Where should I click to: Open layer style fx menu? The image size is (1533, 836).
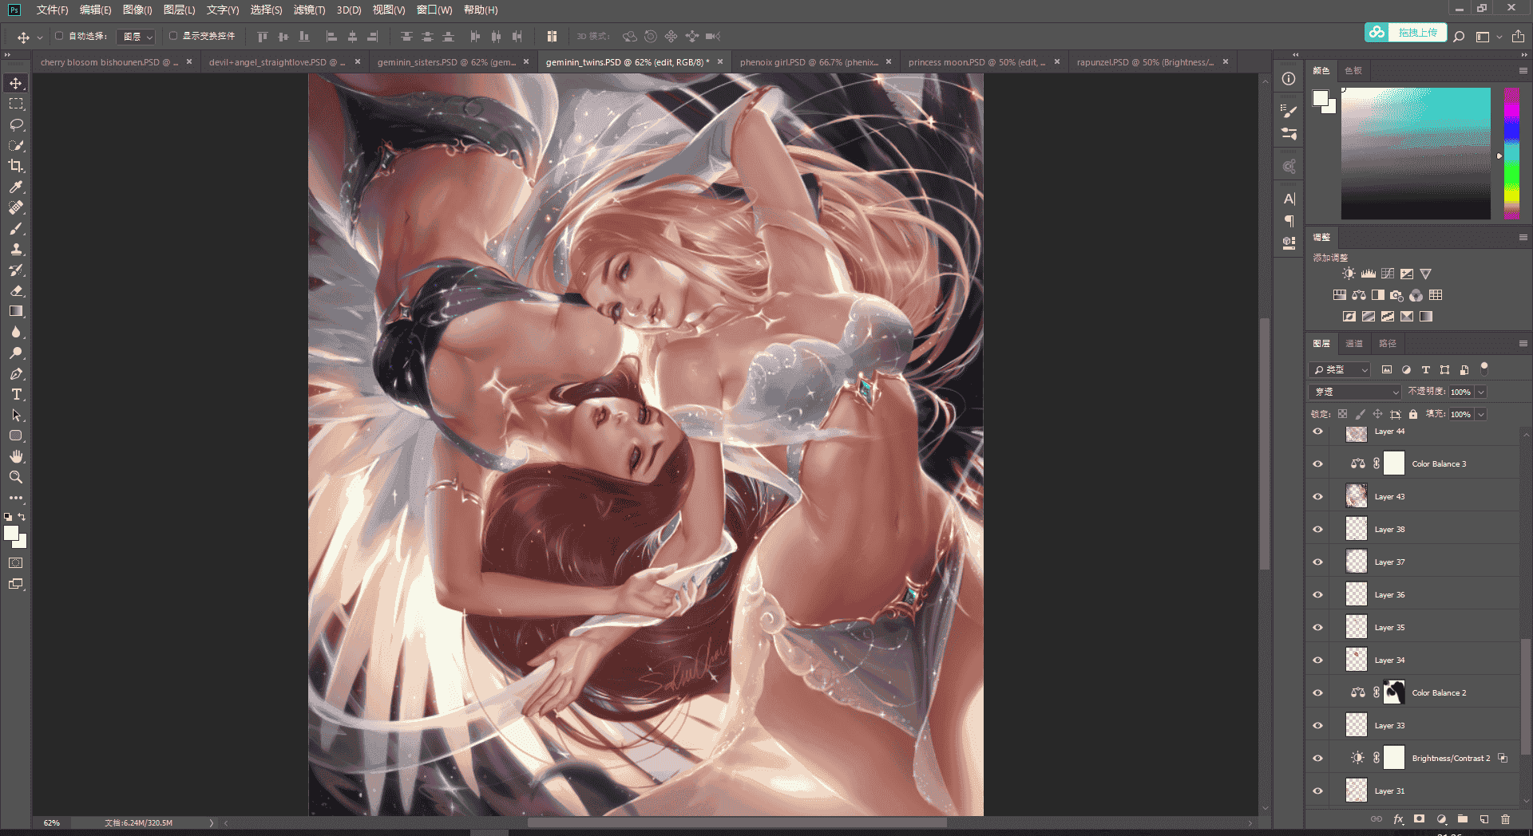[x=1398, y=819]
